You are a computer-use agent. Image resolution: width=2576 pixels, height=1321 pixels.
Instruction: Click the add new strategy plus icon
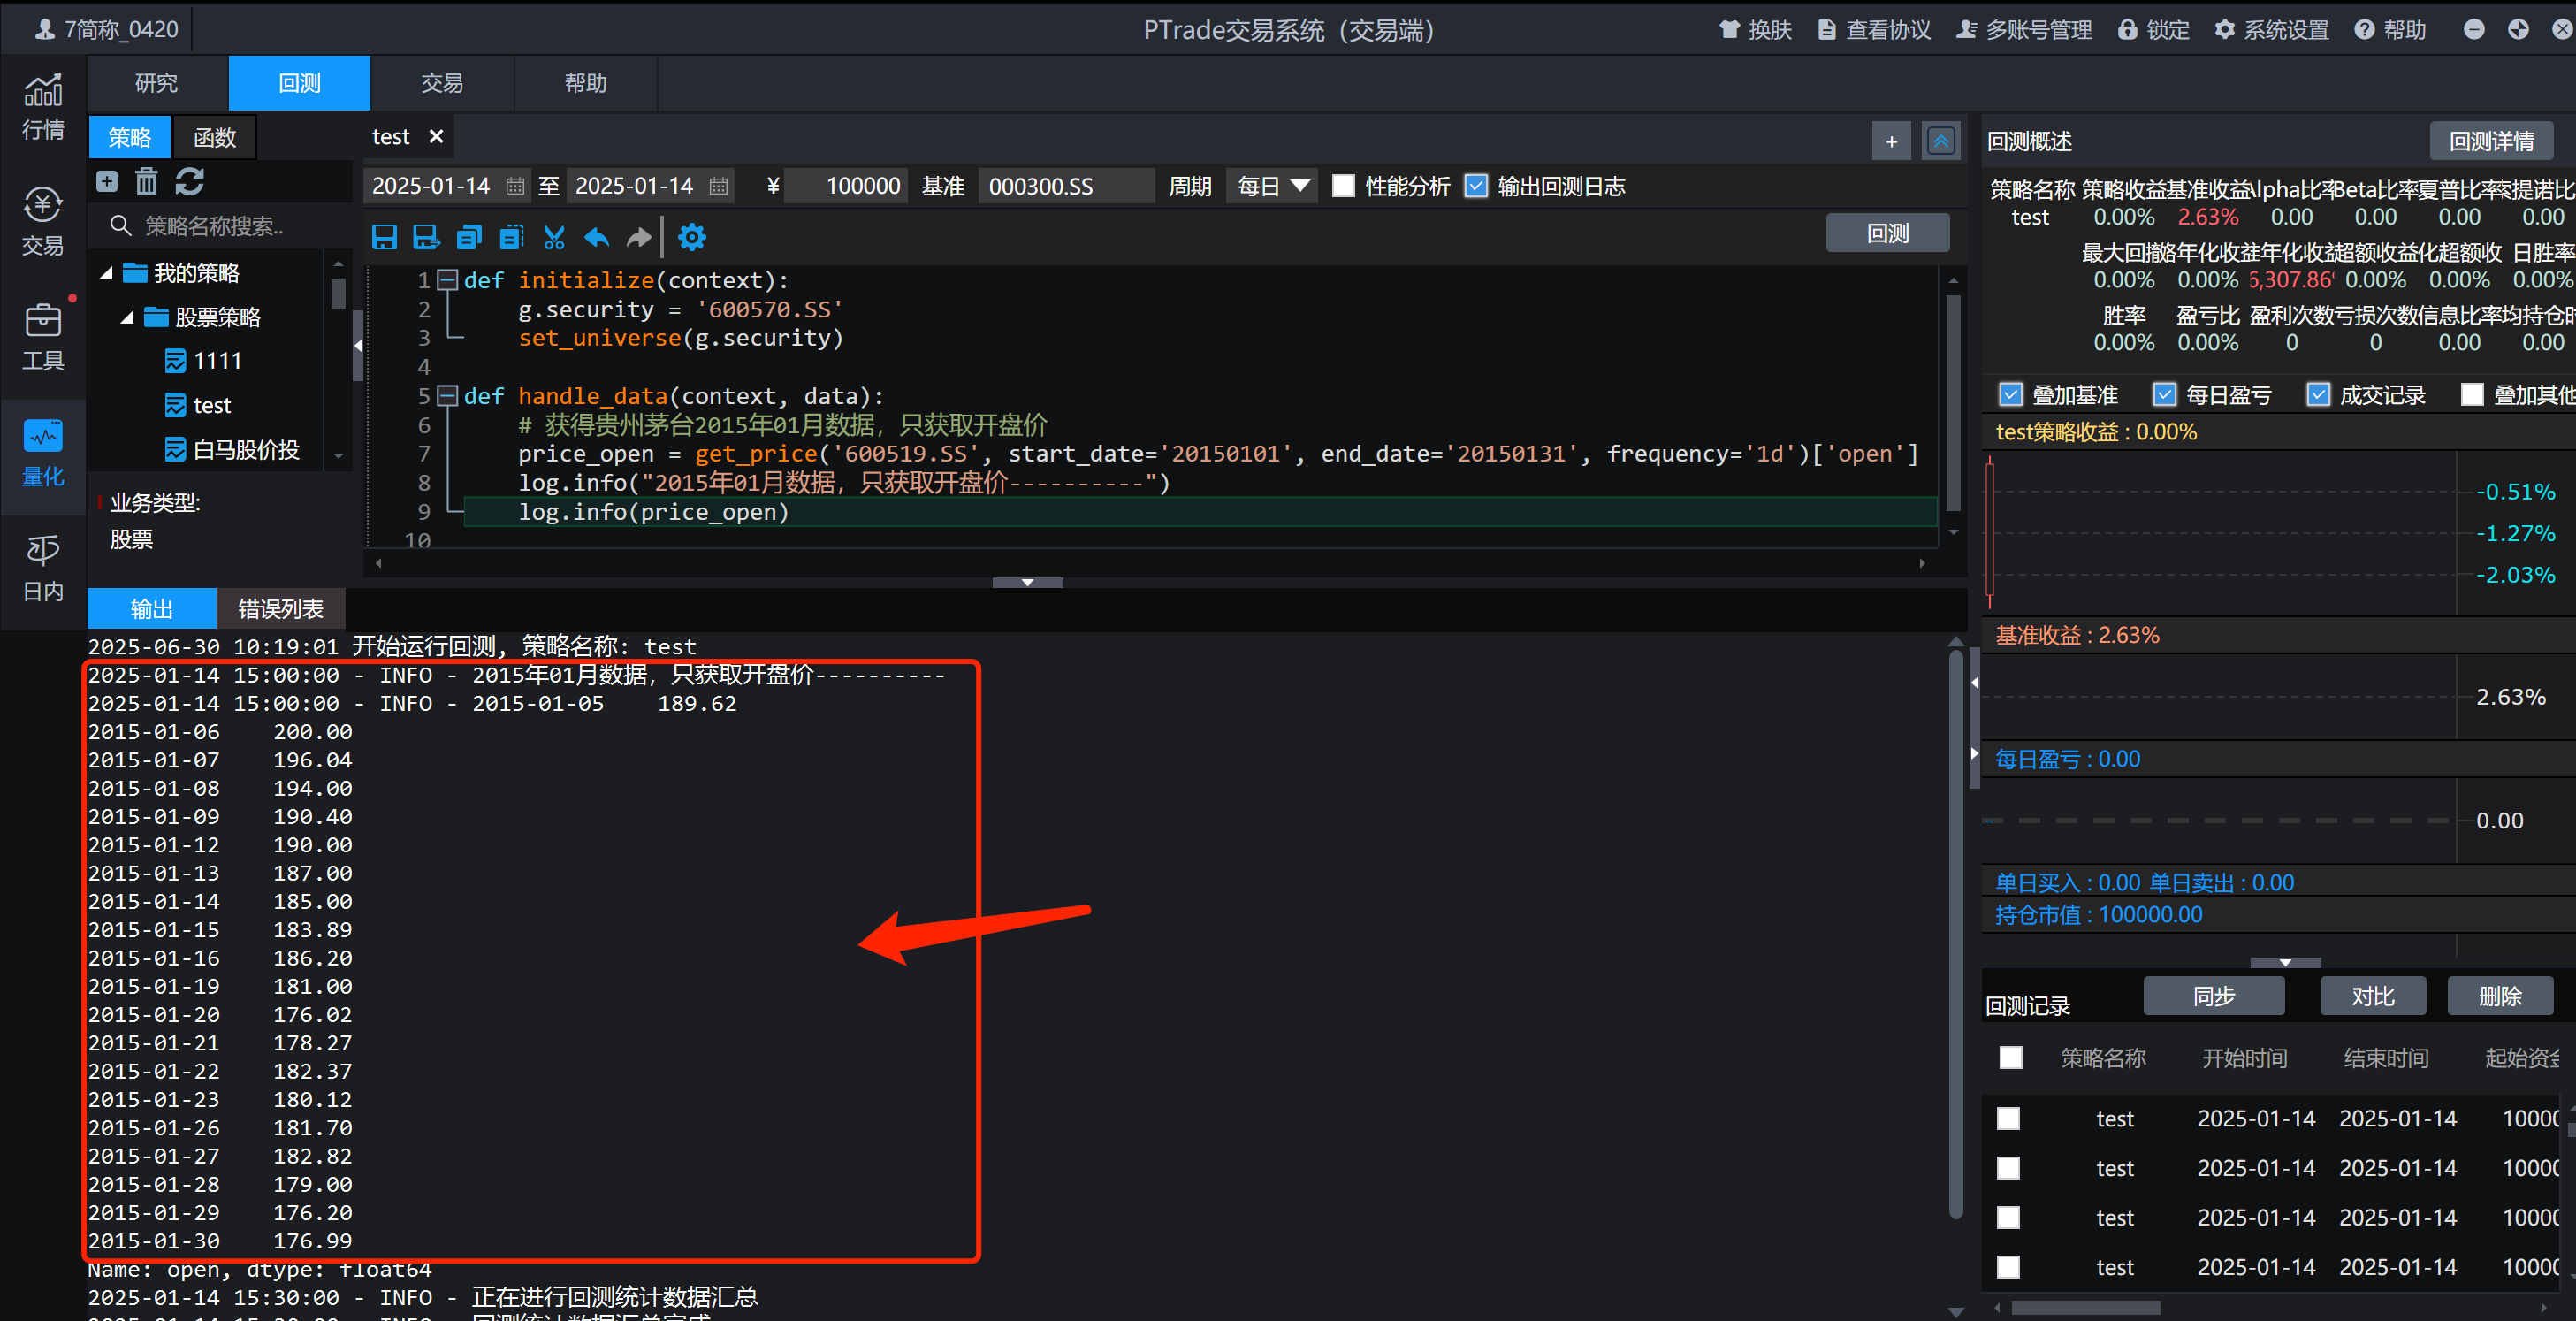click(x=107, y=182)
